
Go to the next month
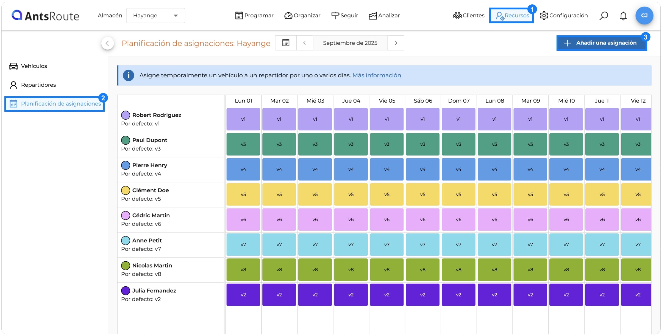point(396,43)
